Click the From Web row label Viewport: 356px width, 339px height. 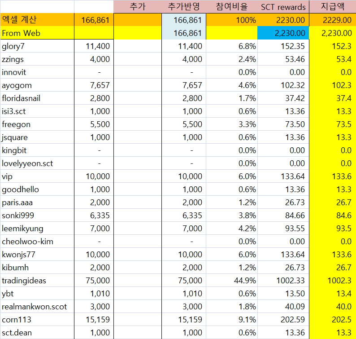37,33
